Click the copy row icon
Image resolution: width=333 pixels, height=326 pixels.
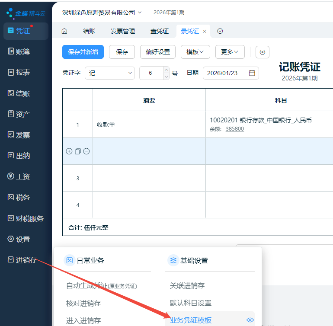tap(78, 151)
